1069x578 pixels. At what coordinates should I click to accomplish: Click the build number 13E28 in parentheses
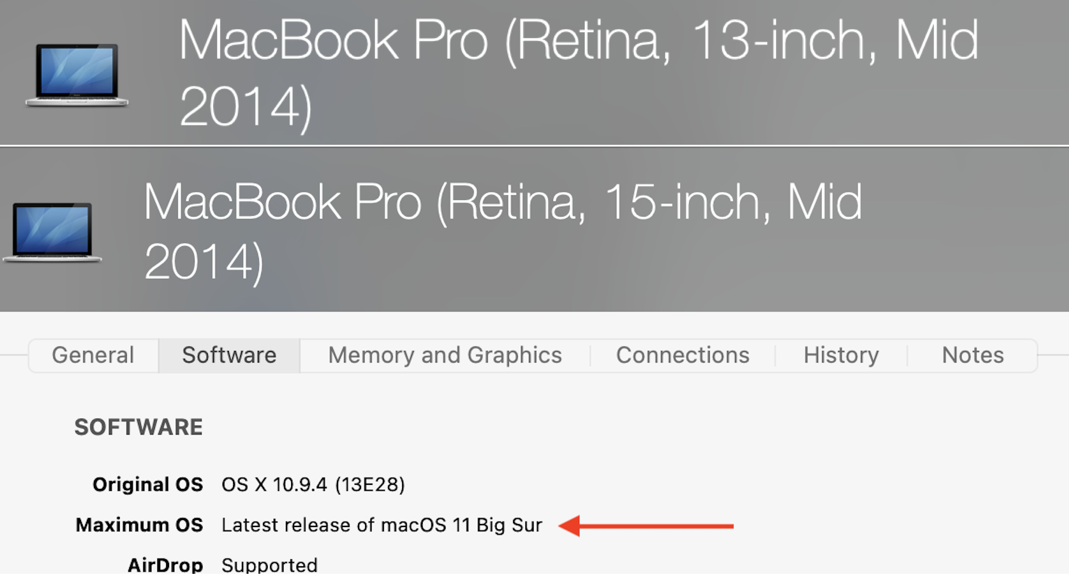370,484
